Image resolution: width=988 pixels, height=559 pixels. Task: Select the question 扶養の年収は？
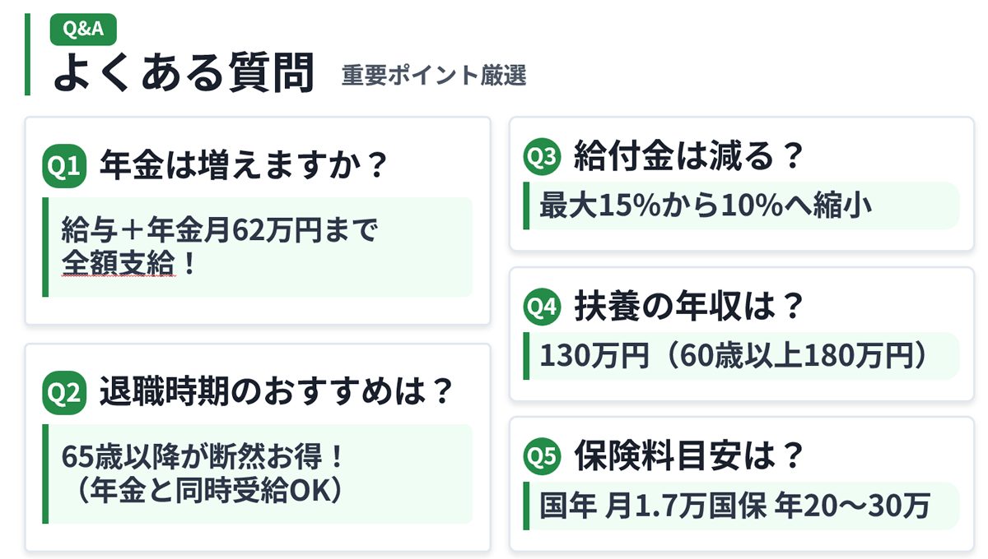pyautogui.click(x=688, y=307)
